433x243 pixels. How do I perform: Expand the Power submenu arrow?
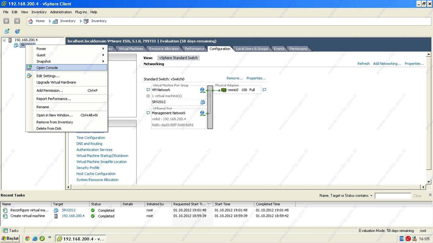click(x=103, y=49)
